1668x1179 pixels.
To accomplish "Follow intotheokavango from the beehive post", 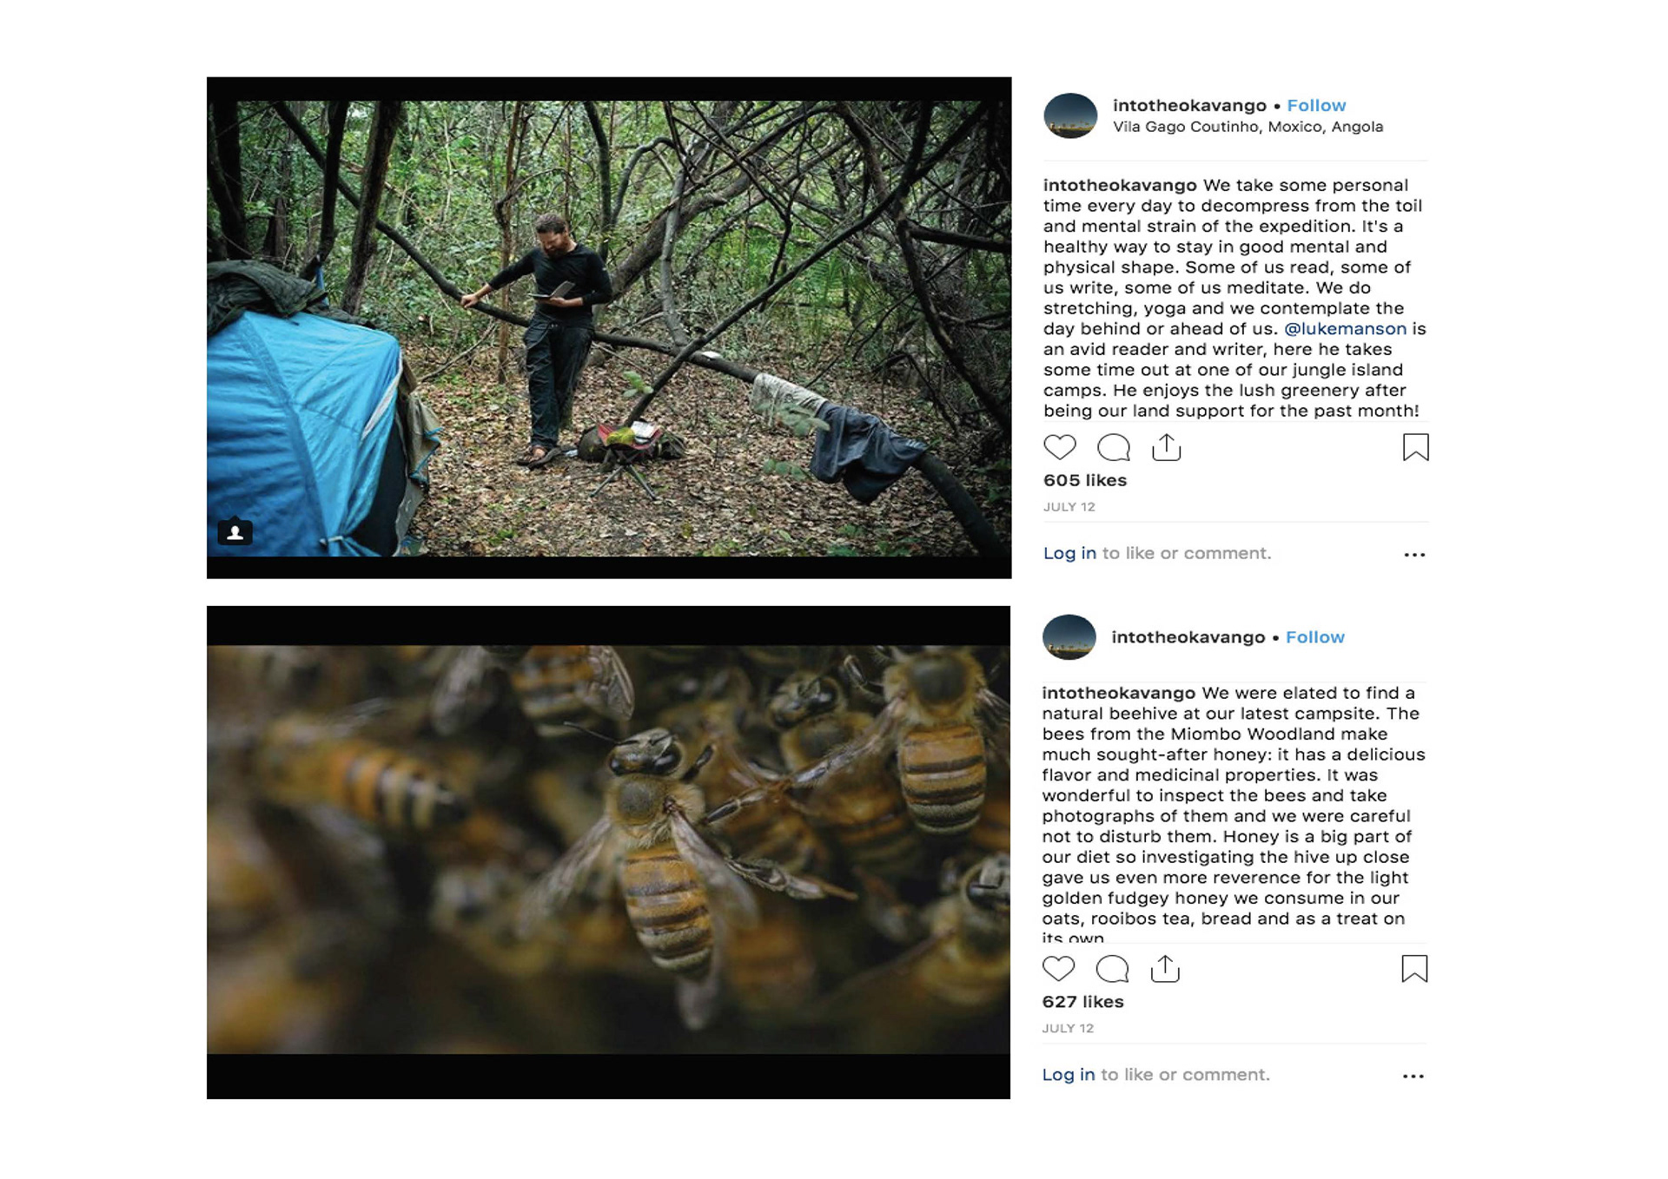I will [1314, 637].
